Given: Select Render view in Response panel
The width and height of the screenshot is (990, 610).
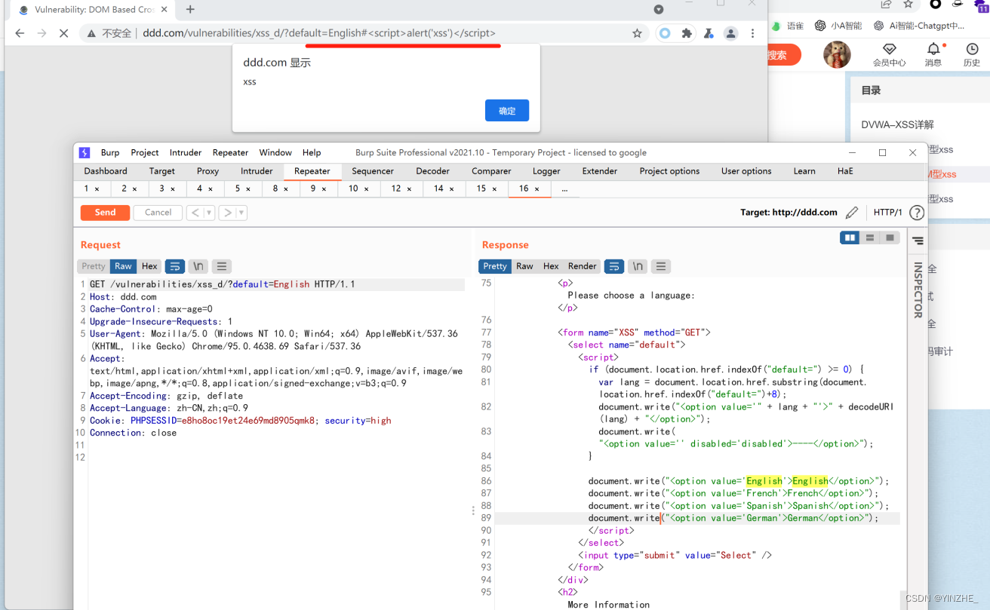Looking at the screenshot, I should [x=582, y=266].
